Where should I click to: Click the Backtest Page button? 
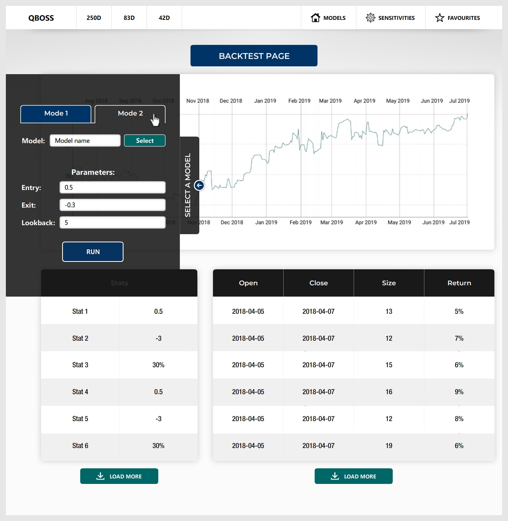click(254, 56)
